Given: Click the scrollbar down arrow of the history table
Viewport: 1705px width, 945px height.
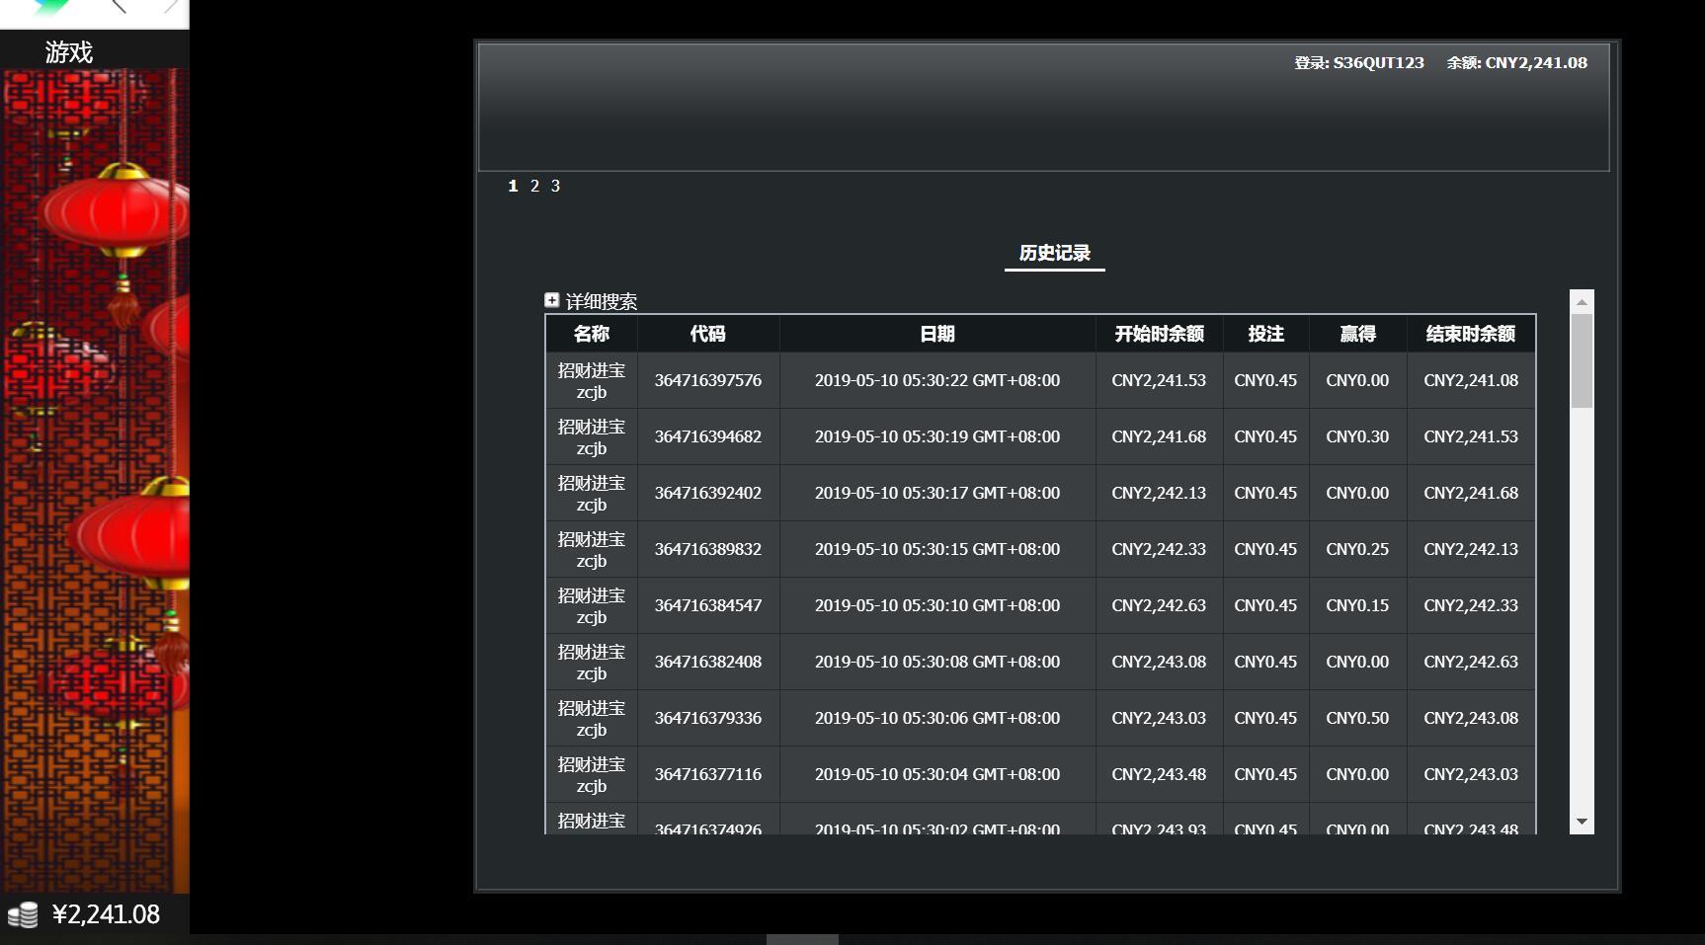Looking at the screenshot, I should pyautogui.click(x=1582, y=822).
